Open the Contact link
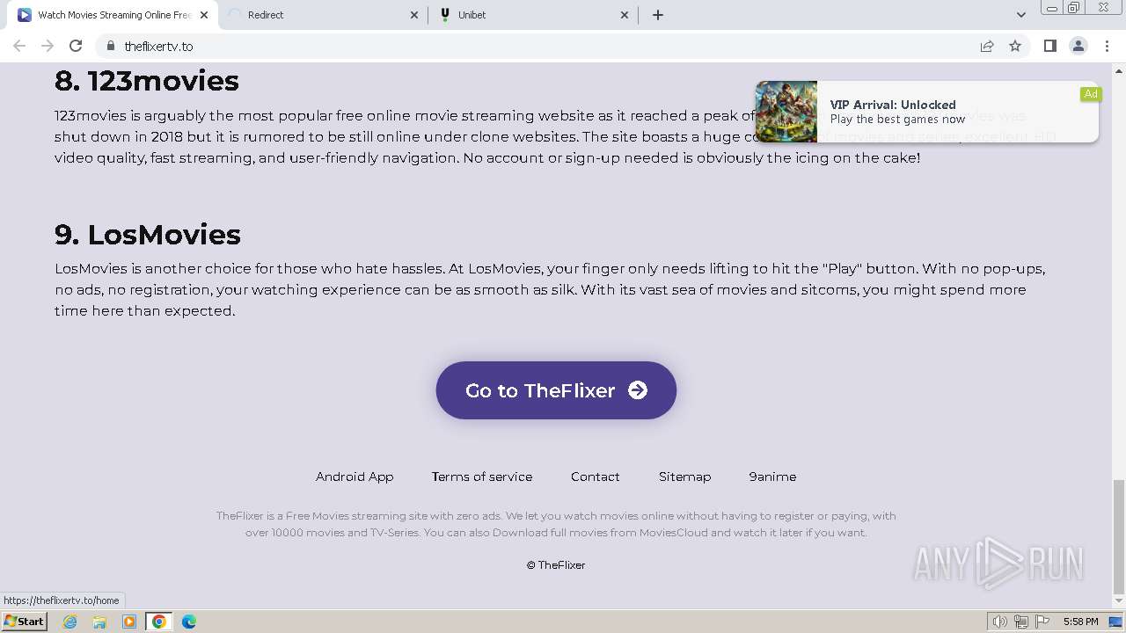Screen dimensions: 1126x633 596,477
